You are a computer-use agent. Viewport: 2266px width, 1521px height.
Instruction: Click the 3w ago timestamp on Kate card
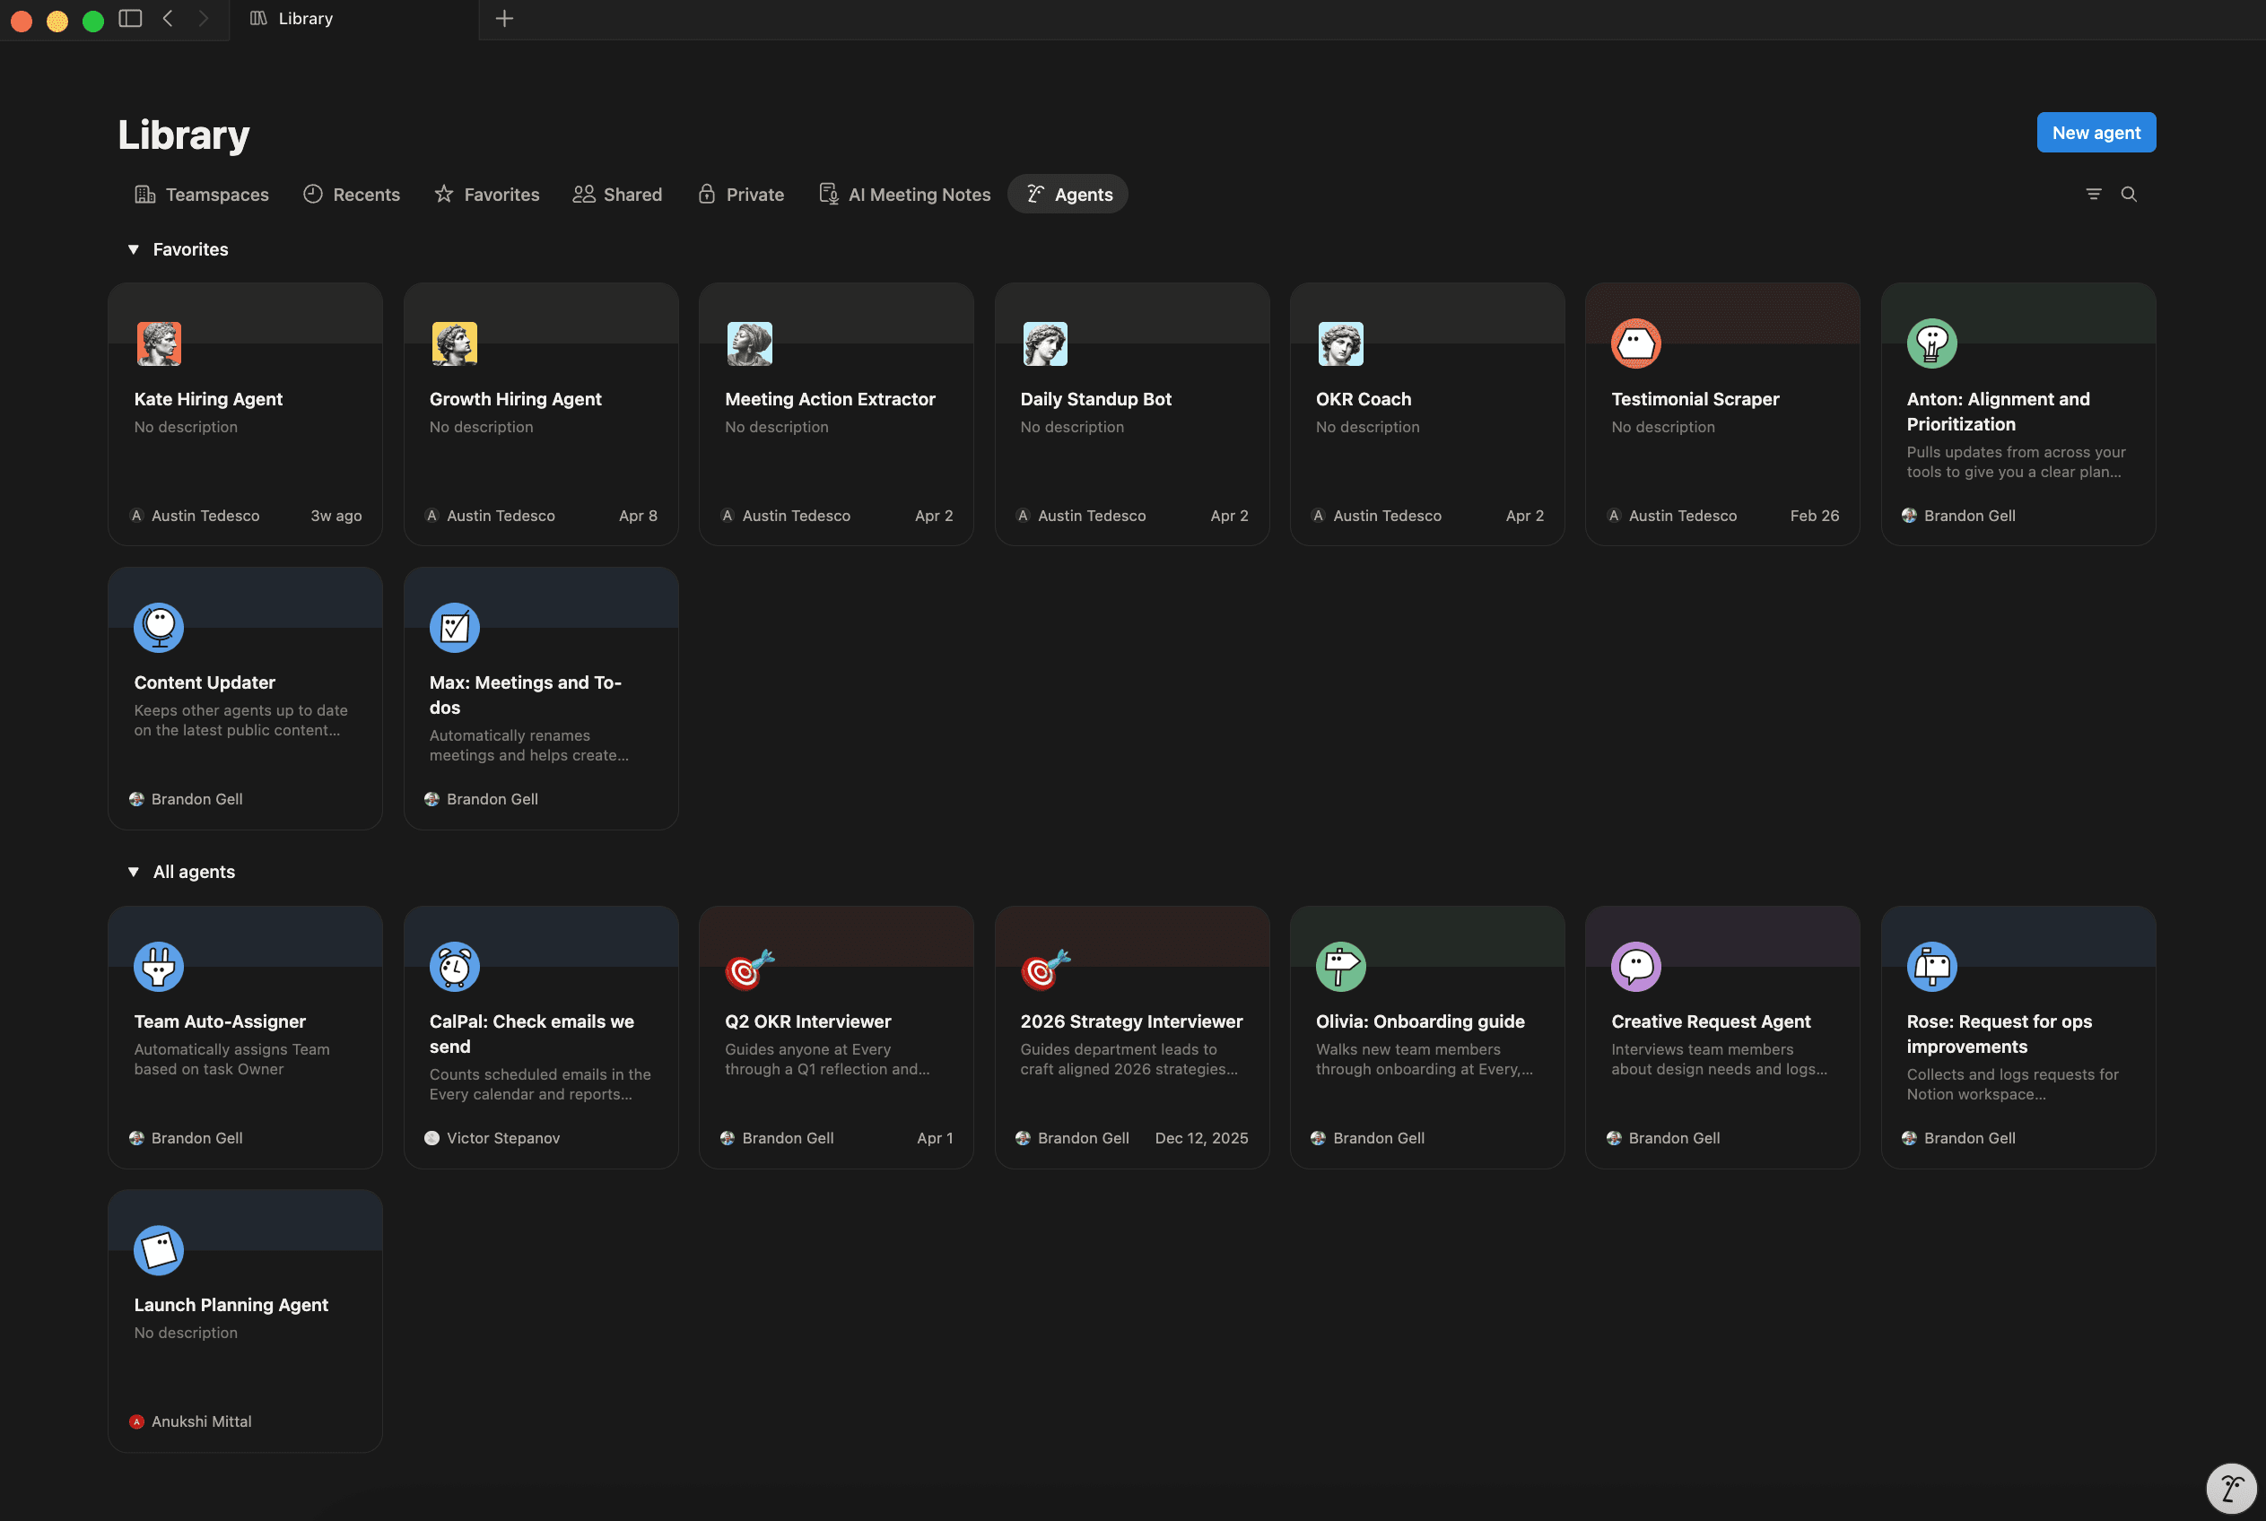(x=336, y=516)
